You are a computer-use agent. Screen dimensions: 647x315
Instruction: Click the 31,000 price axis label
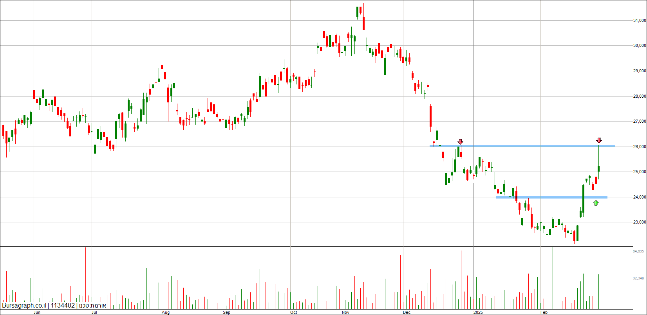pyautogui.click(x=640, y=20)
